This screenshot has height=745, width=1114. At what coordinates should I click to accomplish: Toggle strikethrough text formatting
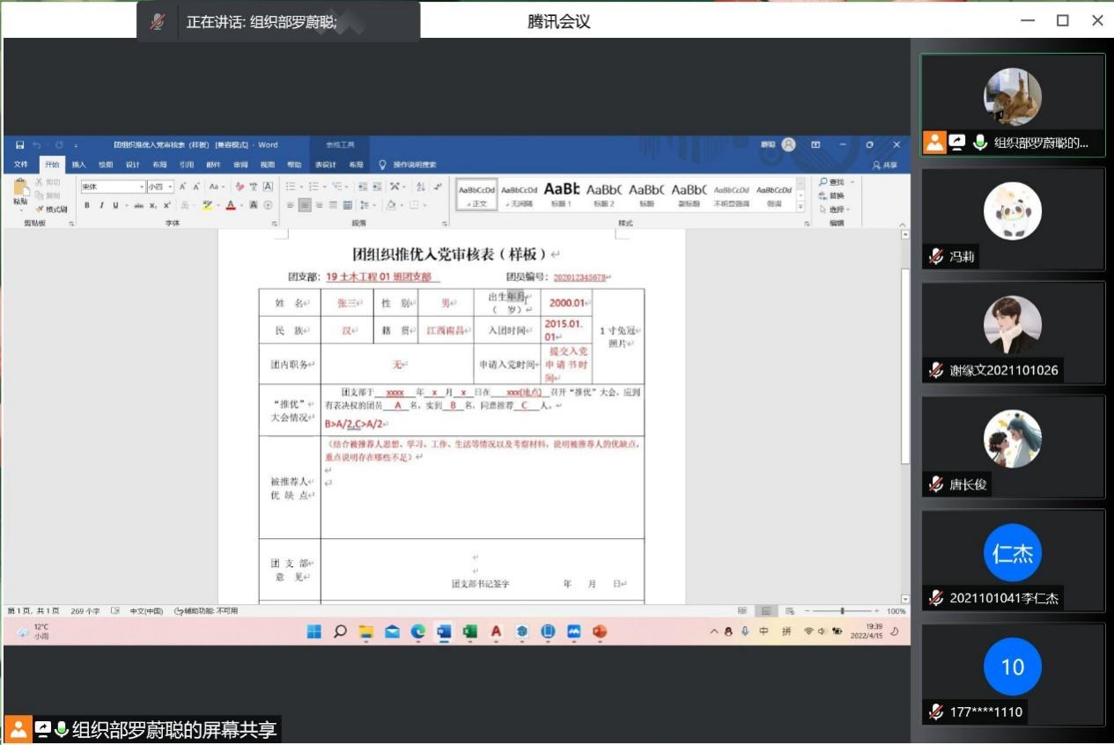pyautogui.click(x=138, y=205)
